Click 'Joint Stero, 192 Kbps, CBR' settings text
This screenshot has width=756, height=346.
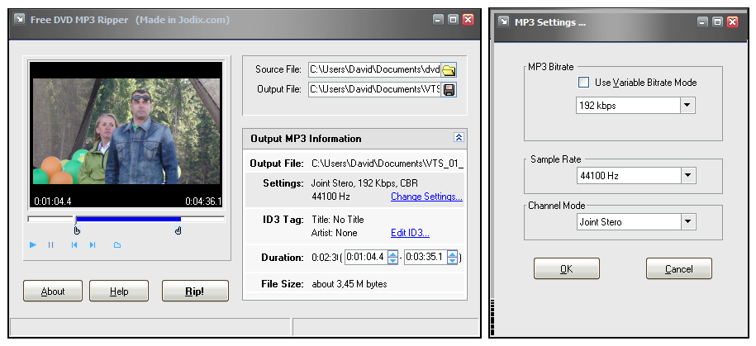tap(364, 183)
